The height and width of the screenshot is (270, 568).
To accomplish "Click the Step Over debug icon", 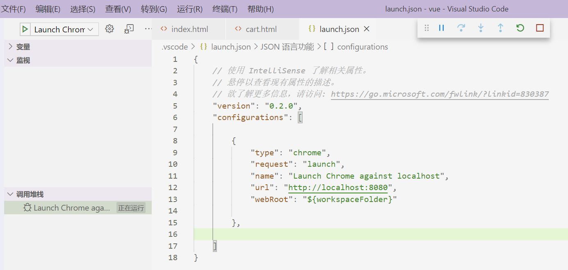I will click(x=461, y=28).
